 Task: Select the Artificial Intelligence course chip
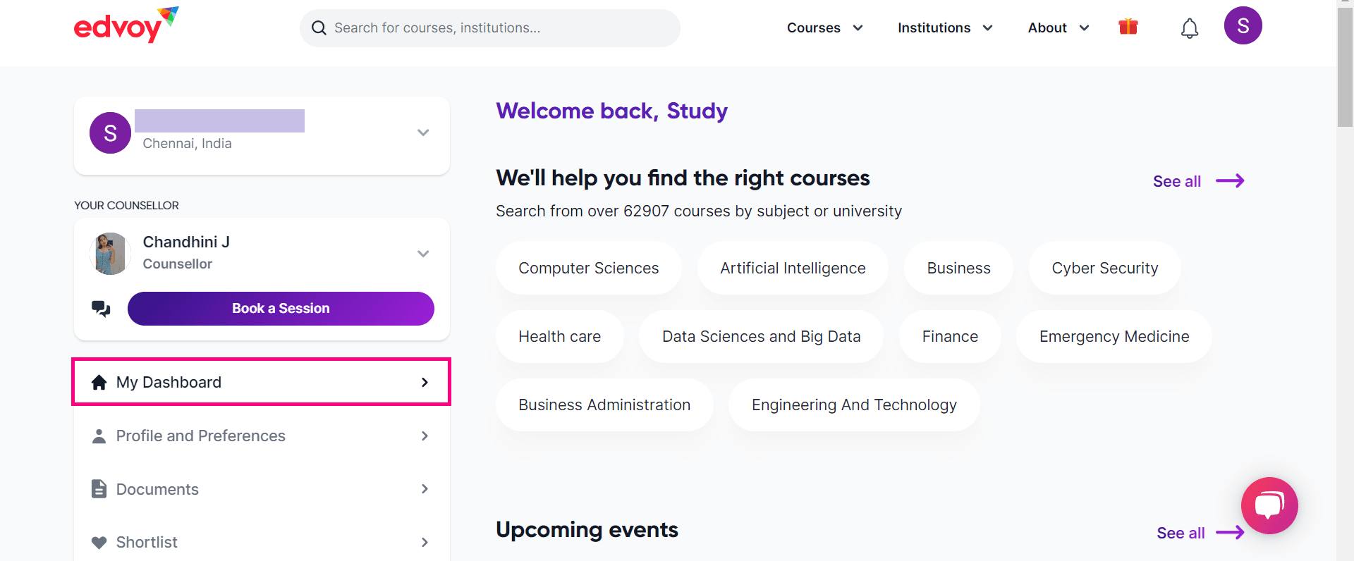tap(793, 268)
